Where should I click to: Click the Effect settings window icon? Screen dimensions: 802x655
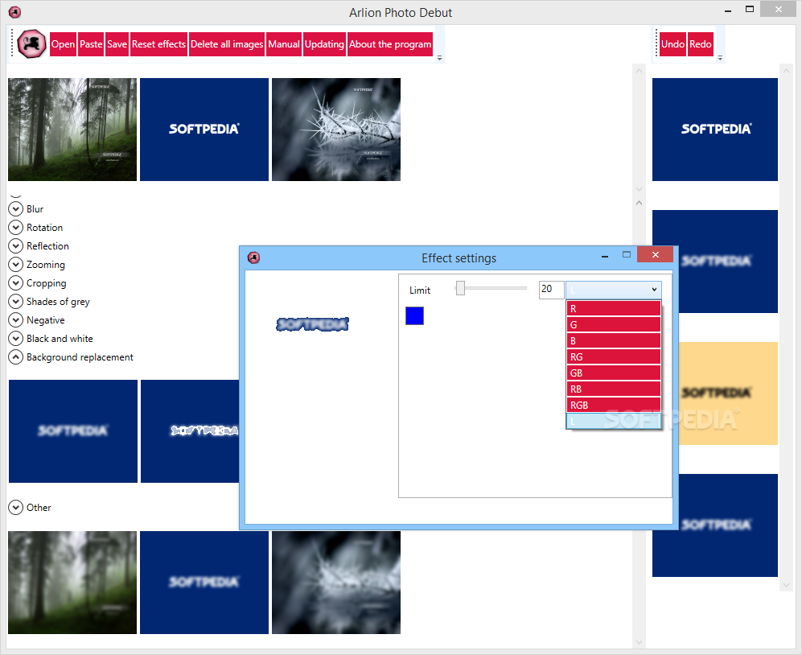(253, 257)
